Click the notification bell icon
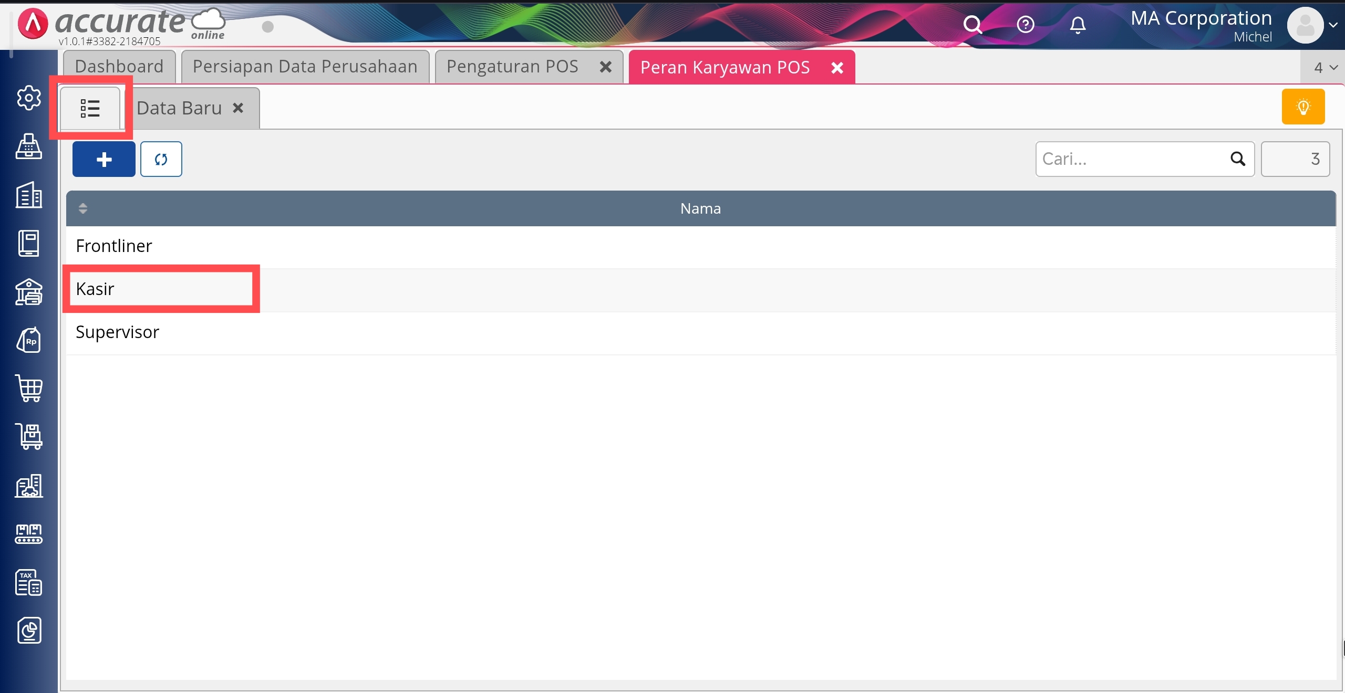This screenshot has height=693, width=1345. pos(1078,25)
